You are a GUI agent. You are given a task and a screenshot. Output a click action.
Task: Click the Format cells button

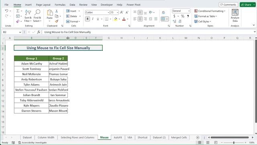coord(73,21)
